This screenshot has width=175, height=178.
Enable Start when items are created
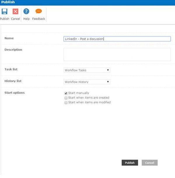pos(66,98)
